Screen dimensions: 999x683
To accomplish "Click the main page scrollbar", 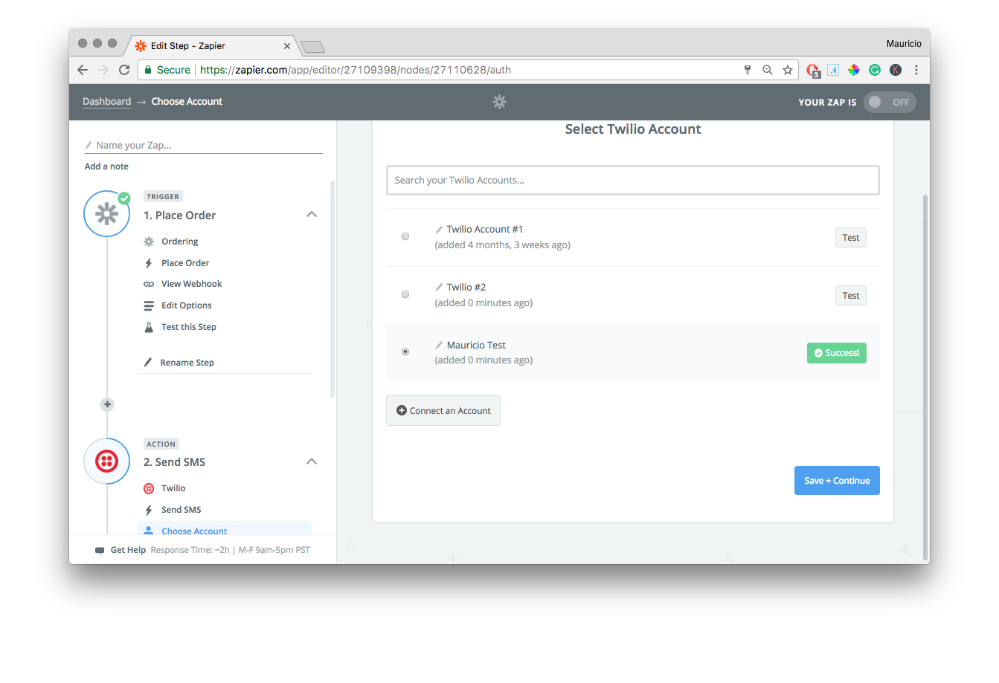I will 925,378.
